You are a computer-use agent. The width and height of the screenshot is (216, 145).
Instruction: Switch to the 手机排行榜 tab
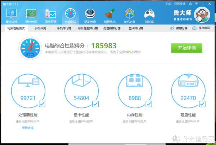(x=64, y=28)
